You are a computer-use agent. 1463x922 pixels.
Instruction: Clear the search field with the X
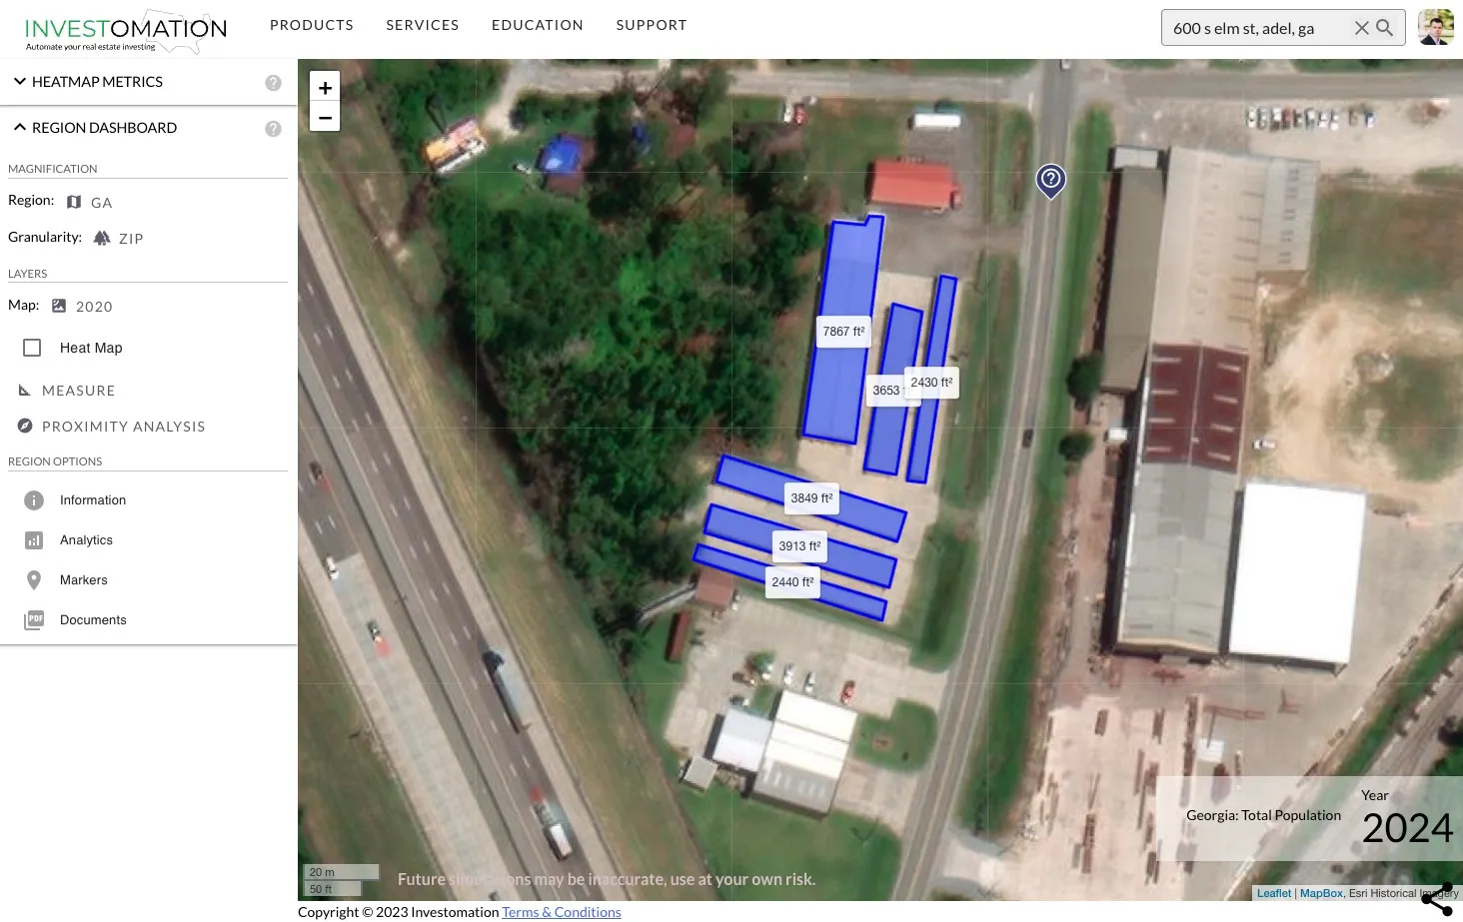point(1361,28)
